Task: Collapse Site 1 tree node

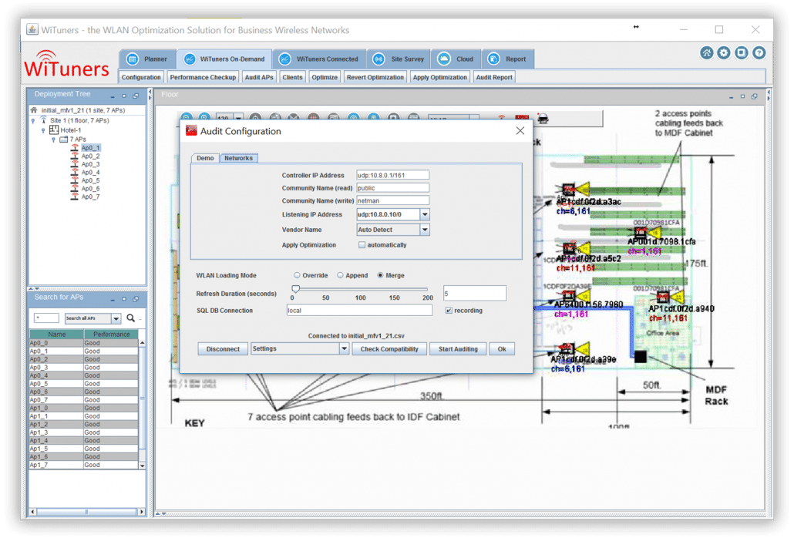Action: [33, 120]
